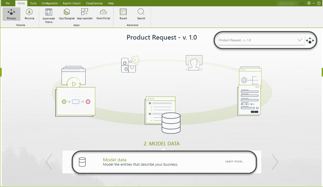Open App Launcher
Viewport: 323px width, 187px height.
pos(85,14)
